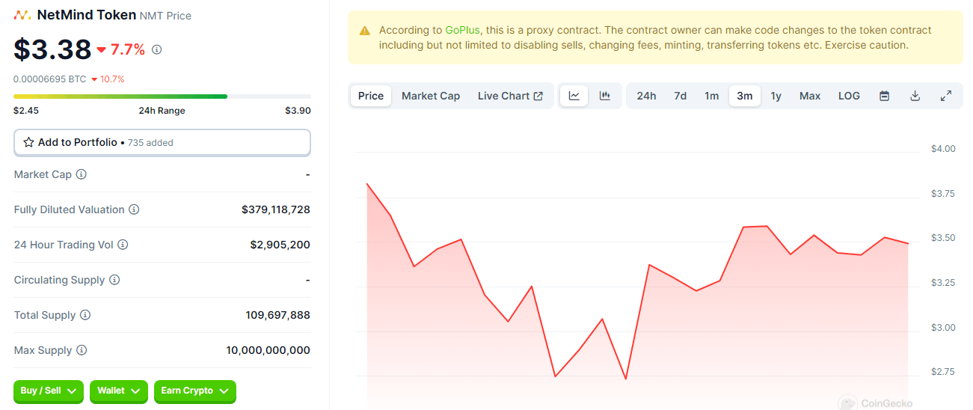Click the $3.90 range high value
This screenshot has height=410, width=973.
point(298,111)
